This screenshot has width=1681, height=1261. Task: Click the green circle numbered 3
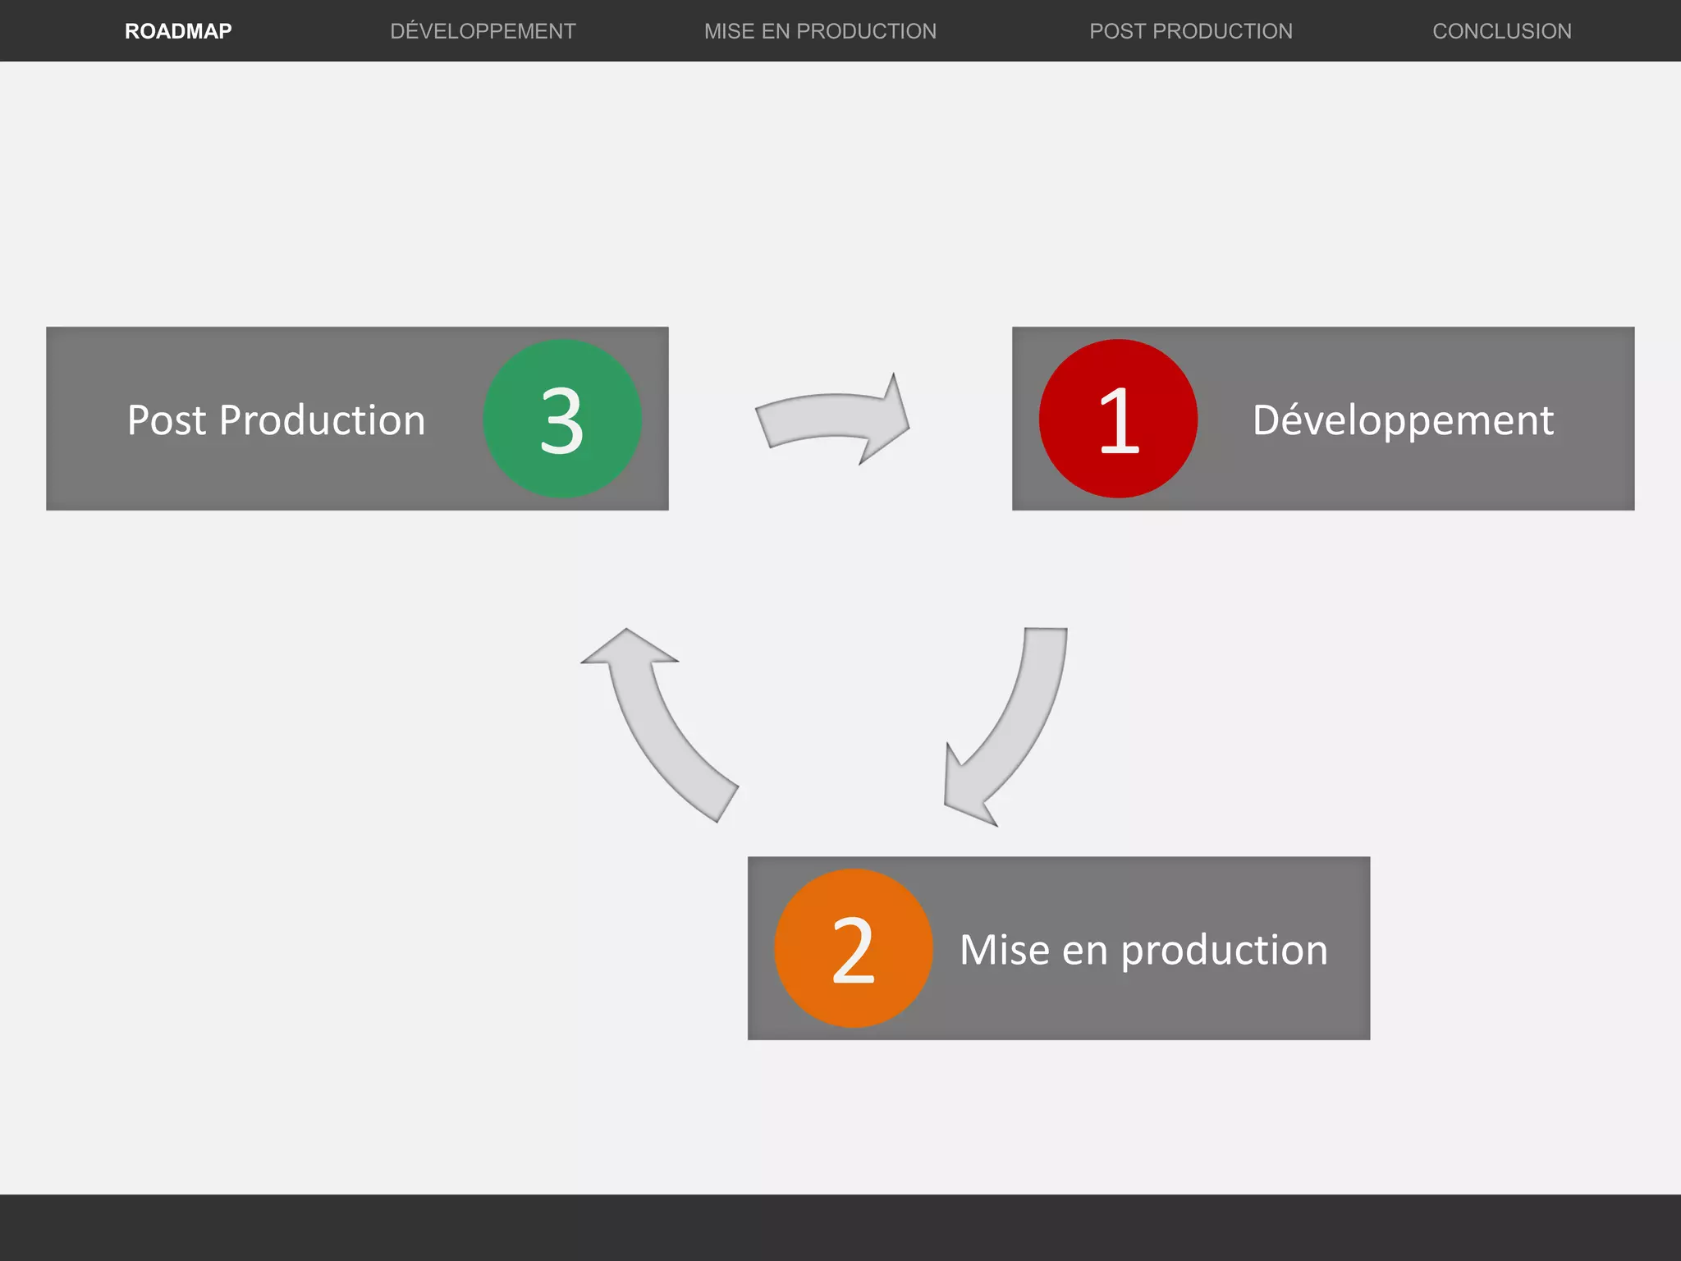562,419
